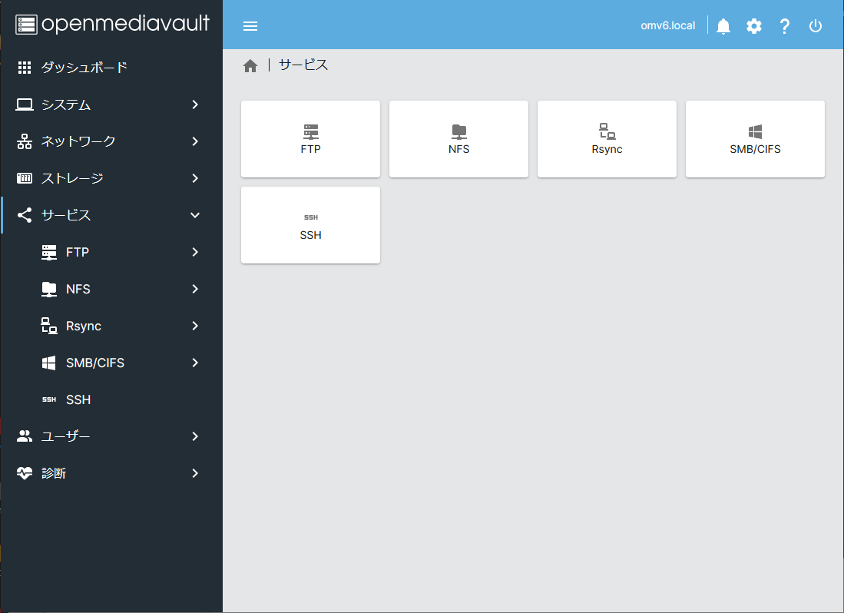Open help question mark icon

(785, 26)
